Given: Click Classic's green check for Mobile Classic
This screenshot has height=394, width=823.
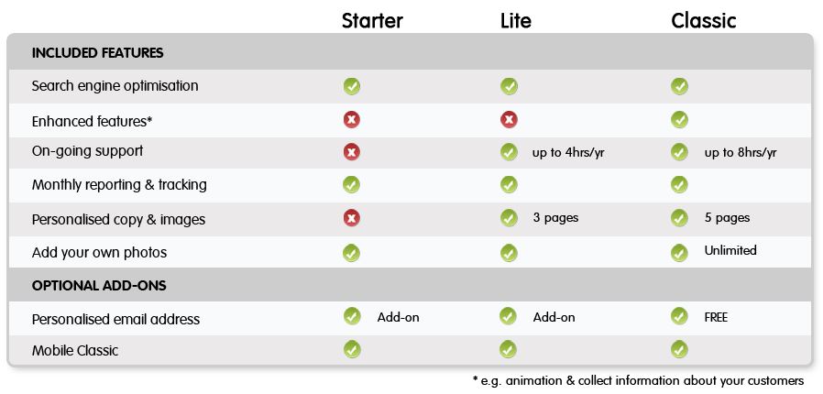Looking at the screenshot, I should (679, 349).
